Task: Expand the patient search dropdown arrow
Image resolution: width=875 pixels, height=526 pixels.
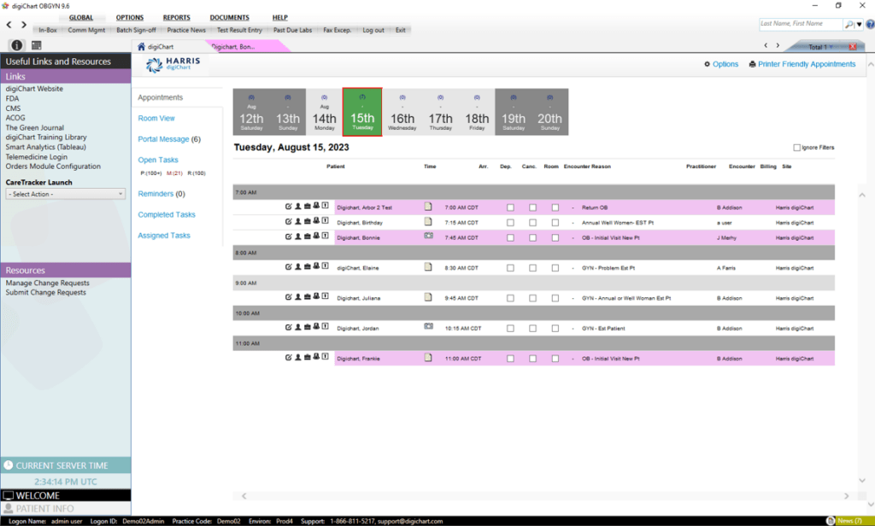Action: (860, 25)
